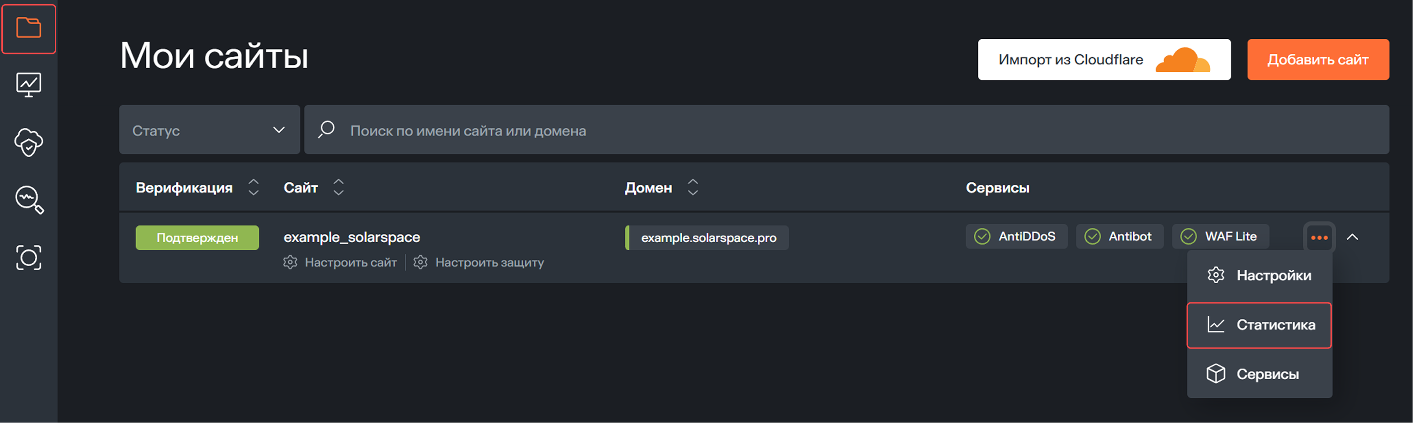The height and width of the screenshot is (423, 1413).
Task: Choose Сервисы from the open menu
Action: [x=1259, y=374]
